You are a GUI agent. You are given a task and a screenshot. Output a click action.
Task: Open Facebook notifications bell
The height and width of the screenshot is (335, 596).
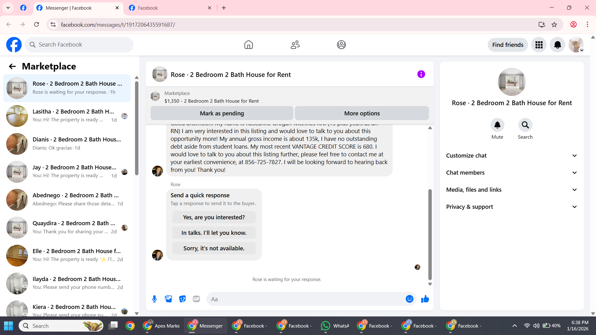558,45
